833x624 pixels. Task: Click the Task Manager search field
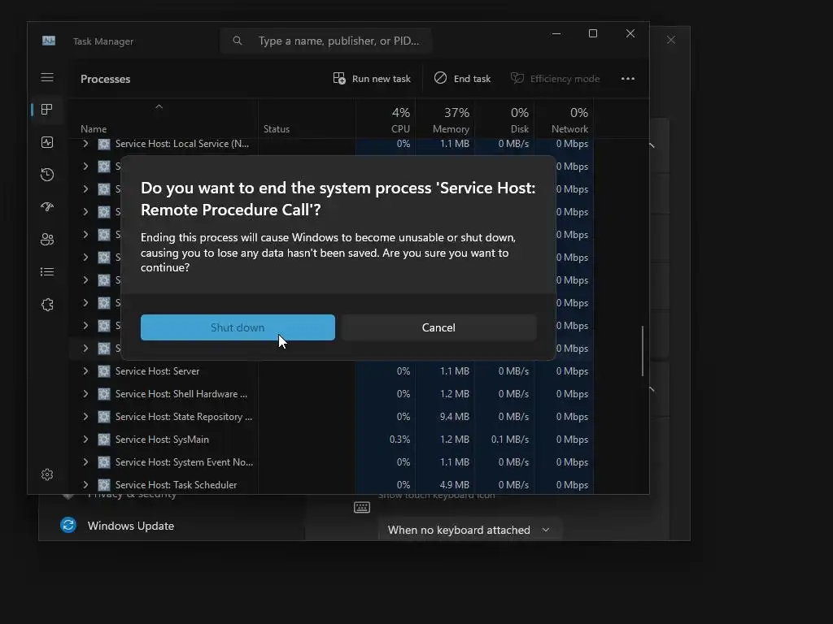[x=326, y=41]
